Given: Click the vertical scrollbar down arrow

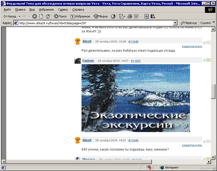Looking at the screenshot, I should click(x=213, y=157).
